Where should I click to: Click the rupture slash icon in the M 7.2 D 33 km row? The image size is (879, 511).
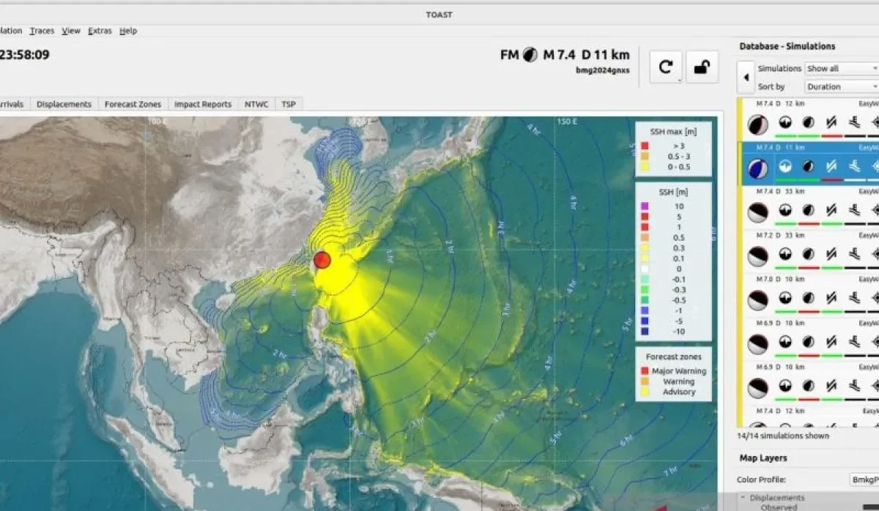(831, 255)
